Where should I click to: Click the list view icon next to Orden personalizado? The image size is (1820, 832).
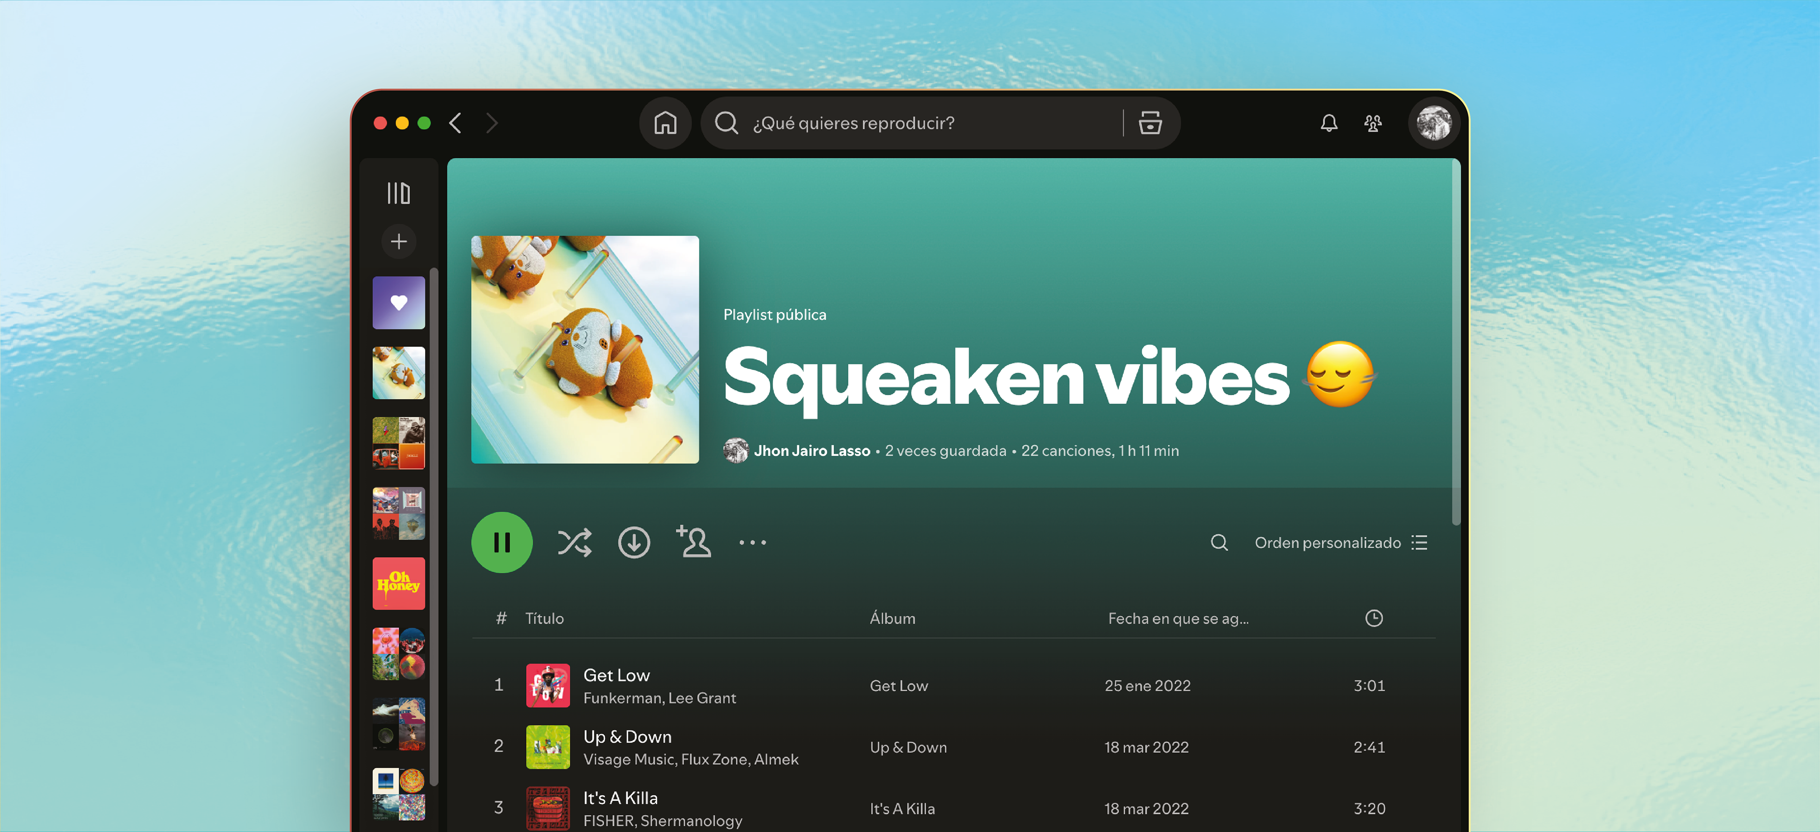tap(1420, 543)
